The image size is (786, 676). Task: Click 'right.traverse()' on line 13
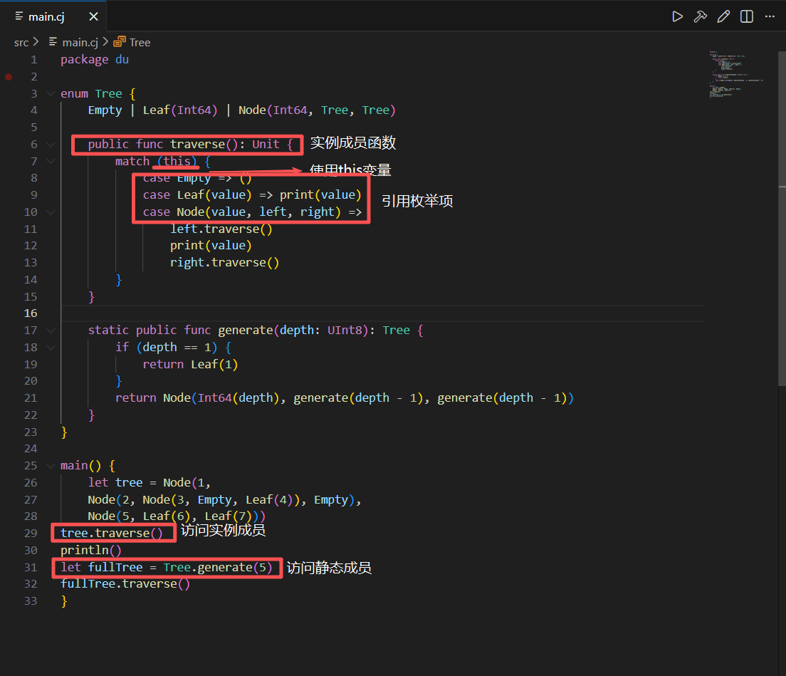pos(224,263)
